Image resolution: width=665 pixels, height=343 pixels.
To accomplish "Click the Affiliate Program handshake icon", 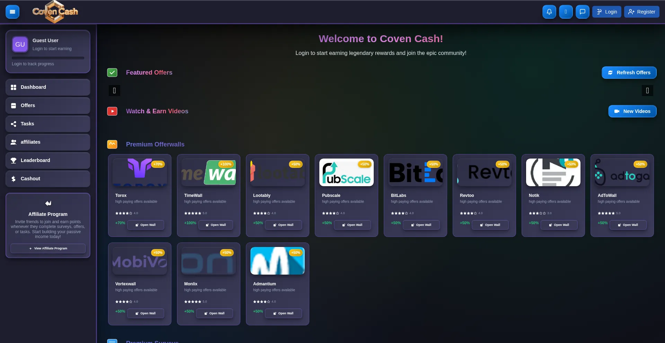I will tap(48, 203).
